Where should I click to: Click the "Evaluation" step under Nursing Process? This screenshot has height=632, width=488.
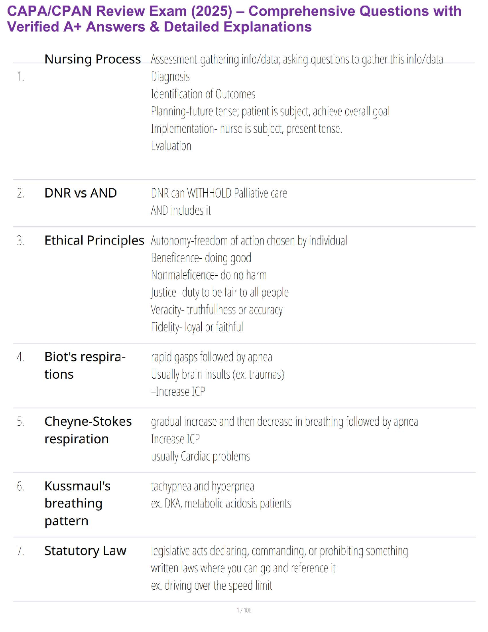(x=171, y=146)
